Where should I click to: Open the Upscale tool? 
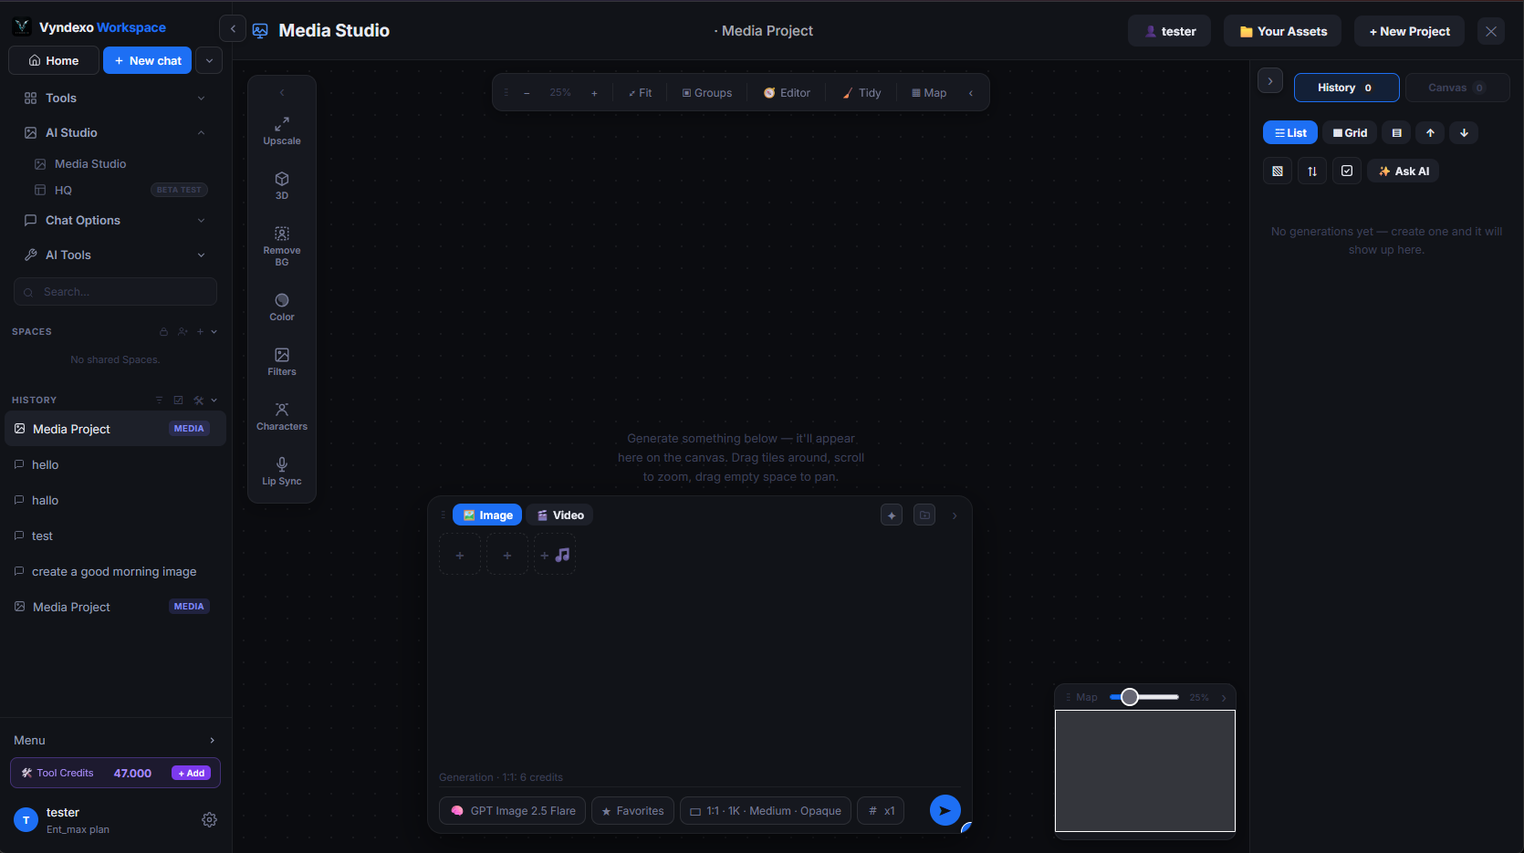[282, 130]
